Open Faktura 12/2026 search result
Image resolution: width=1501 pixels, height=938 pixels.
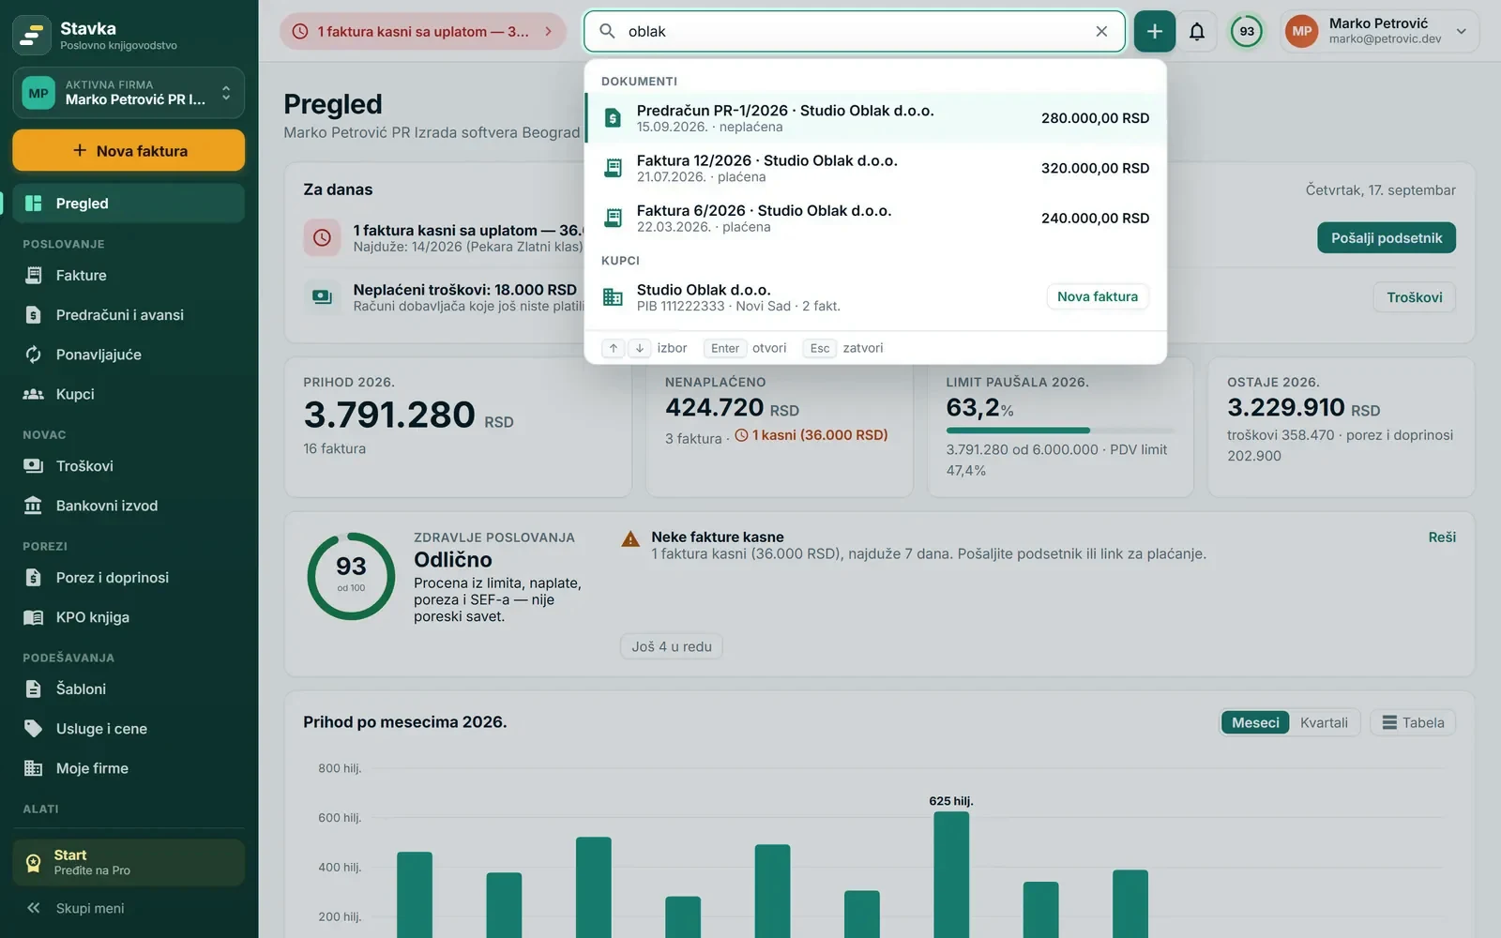coord(875,168)
